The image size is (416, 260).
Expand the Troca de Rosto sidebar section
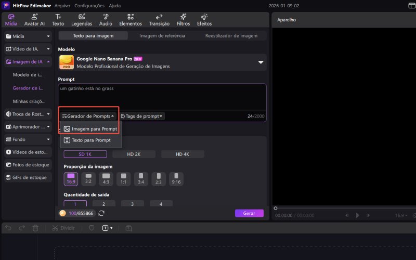tap(28, 113)
